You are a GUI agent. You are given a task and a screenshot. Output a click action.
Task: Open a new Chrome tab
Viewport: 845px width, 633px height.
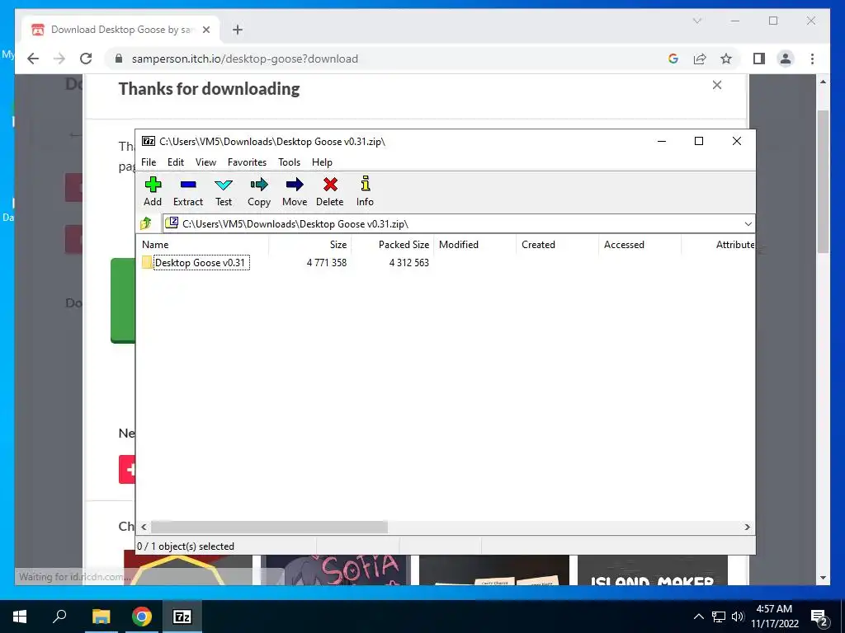(x=238, y=30)
